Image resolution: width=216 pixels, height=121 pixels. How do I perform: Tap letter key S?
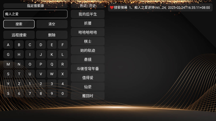8,74
